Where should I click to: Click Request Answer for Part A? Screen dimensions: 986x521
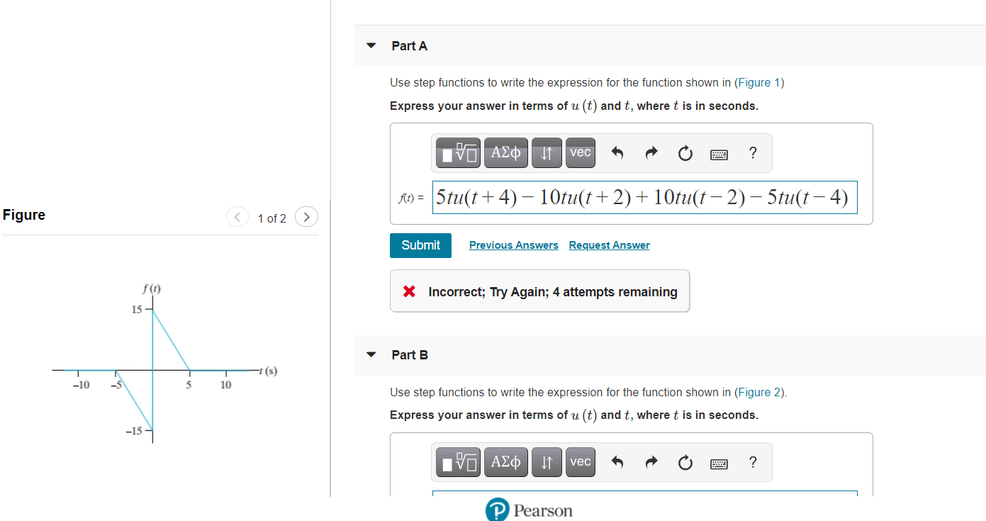coord(609,245)
